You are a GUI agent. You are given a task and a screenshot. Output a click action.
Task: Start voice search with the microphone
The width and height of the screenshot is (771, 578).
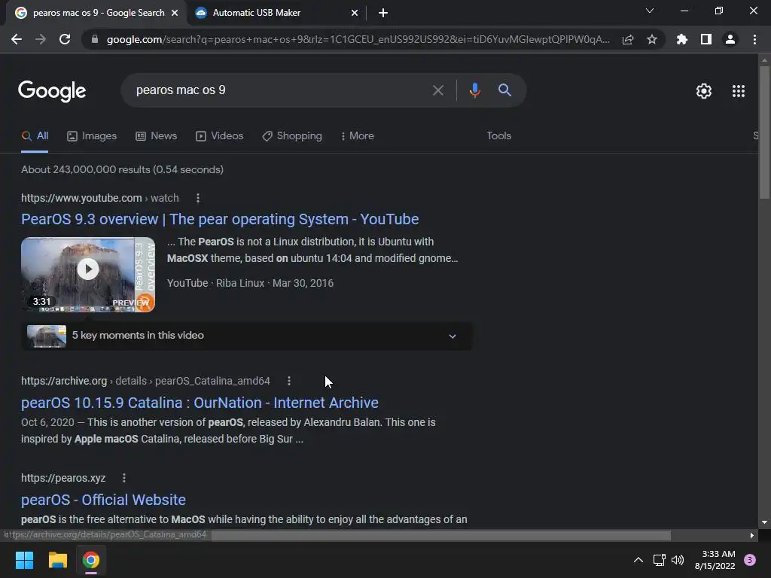point(474,90)
